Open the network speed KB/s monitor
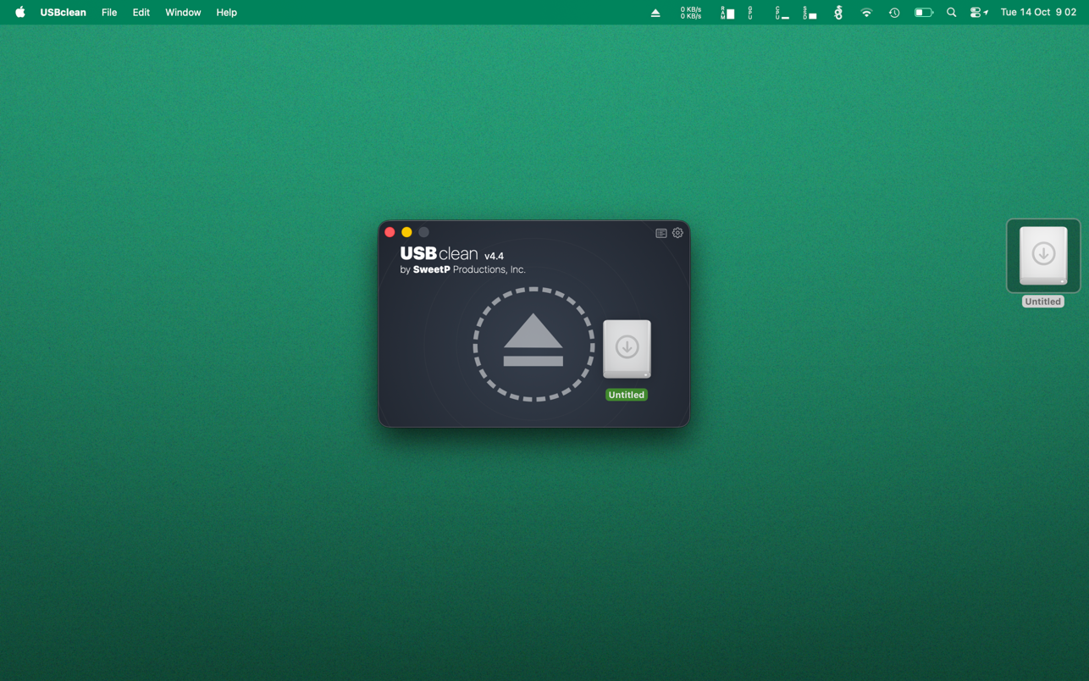This screenshot has width=1089, height=681. (691, 13)
